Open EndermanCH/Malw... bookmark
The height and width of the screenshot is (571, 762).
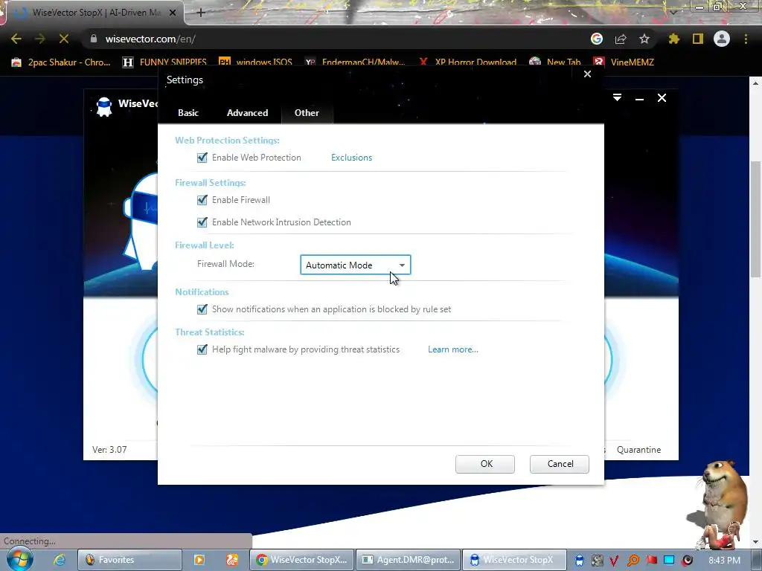[355, 62]
